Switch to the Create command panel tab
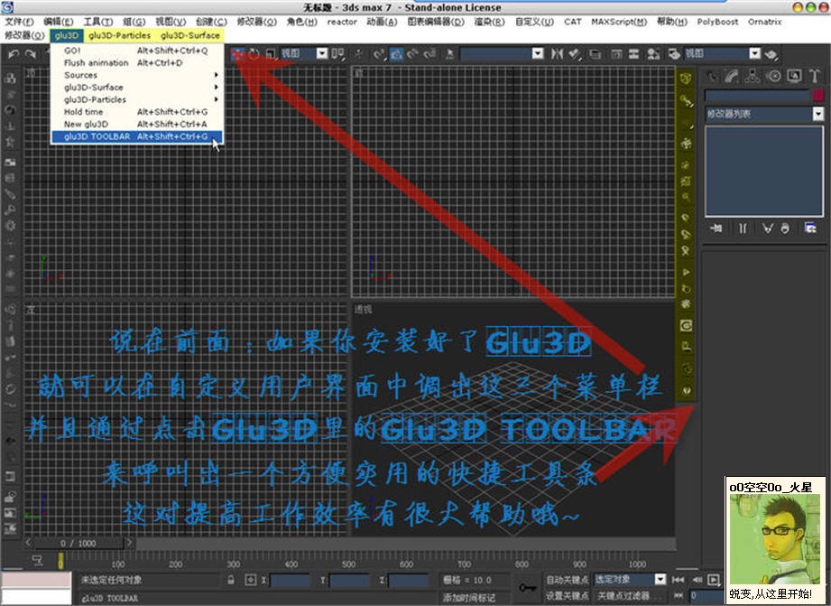The width and height of the screenshot is (831, 606). click(712, 77)
